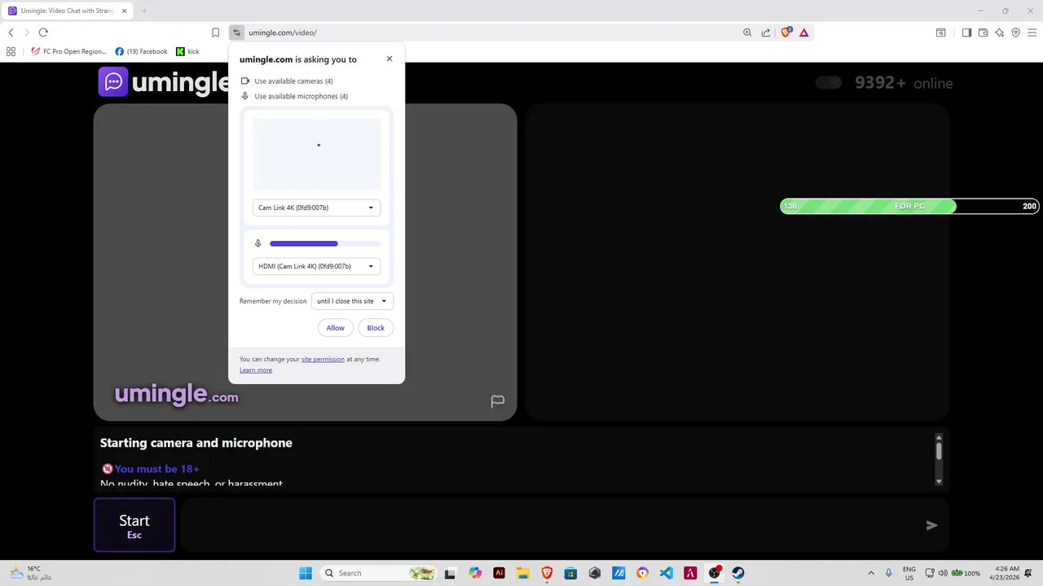The image size is (1043, 586).
Task: Open Visual Studio Code from taskbar
Action: pos(667,573)
